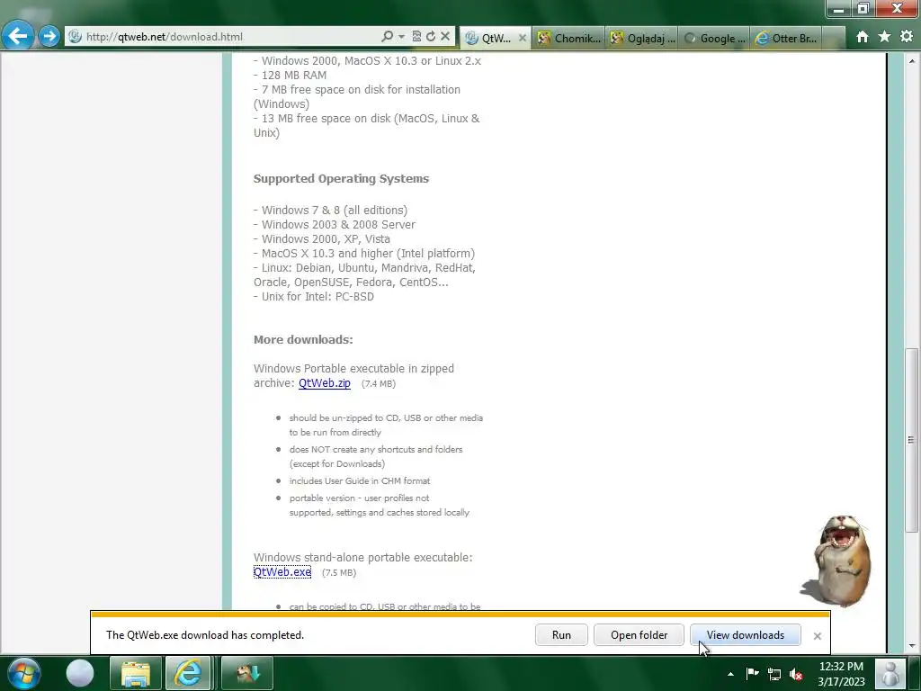Image resolution: width=921 pixels, height=691 pixels.
Task: Click Open folder in the download bar
Action: pyautogui.click(x=639, y=634)
